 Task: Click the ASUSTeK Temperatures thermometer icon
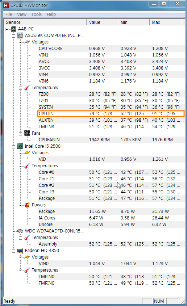click(x=27, y=88)
